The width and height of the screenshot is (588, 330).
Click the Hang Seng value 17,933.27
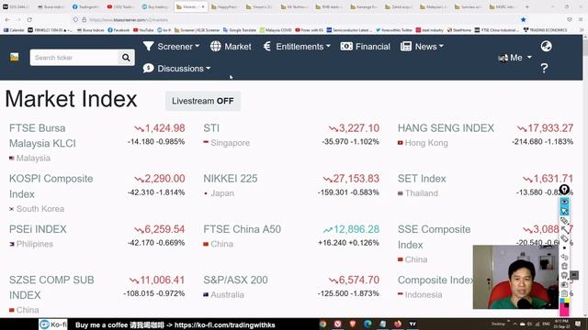pos(550,128)
